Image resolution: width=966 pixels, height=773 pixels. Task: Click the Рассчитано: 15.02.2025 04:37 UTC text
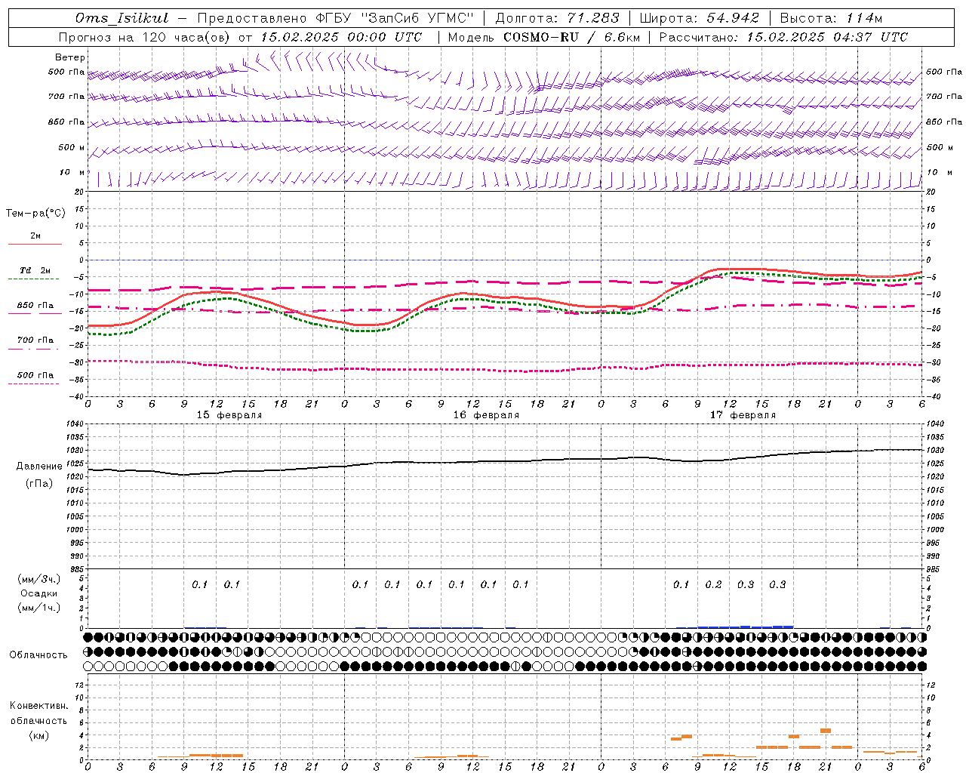pos(783,37)
